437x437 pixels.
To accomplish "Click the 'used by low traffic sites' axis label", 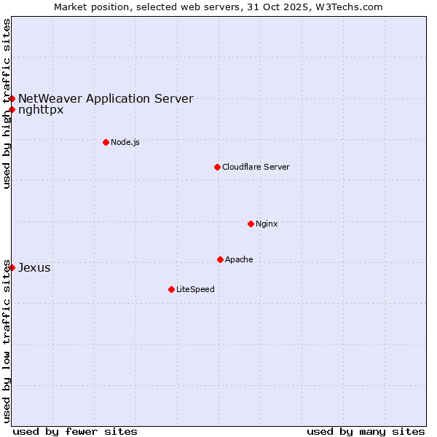I will click(x=7, y=340).
